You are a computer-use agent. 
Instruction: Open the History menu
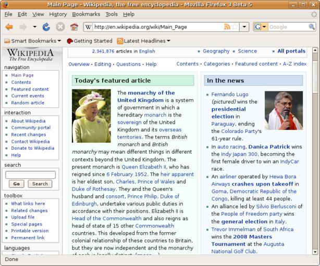[58, 14]
